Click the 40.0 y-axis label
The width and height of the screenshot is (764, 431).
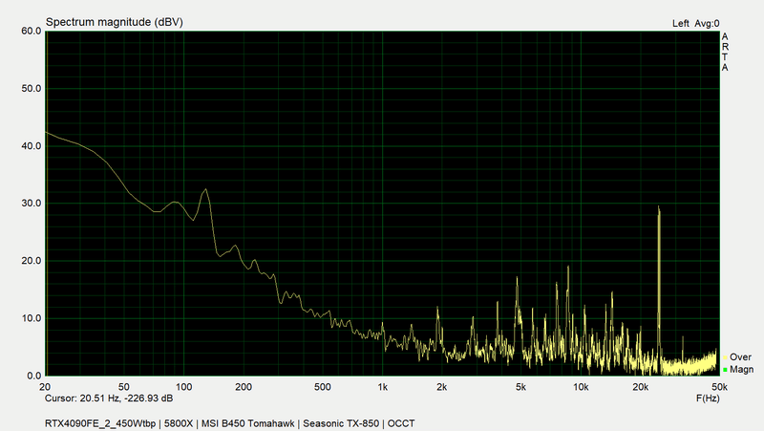pos(32,146)
